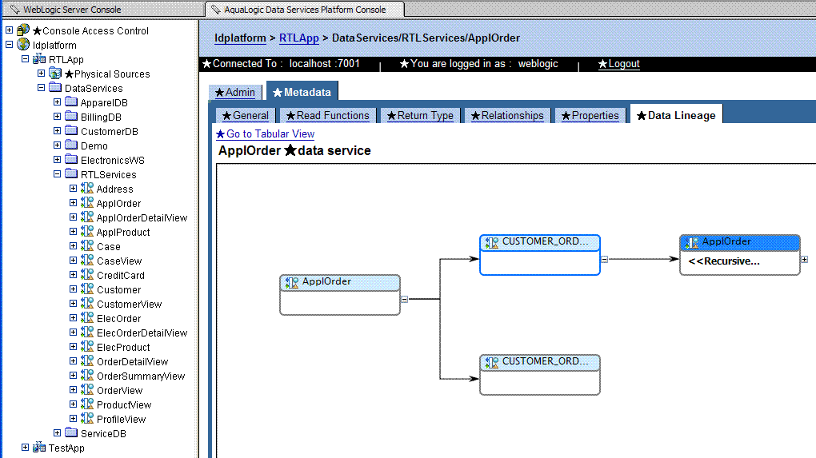The image size is (816, 458).
Task: Select CustomerView in the tree
Action: point(129,304)
